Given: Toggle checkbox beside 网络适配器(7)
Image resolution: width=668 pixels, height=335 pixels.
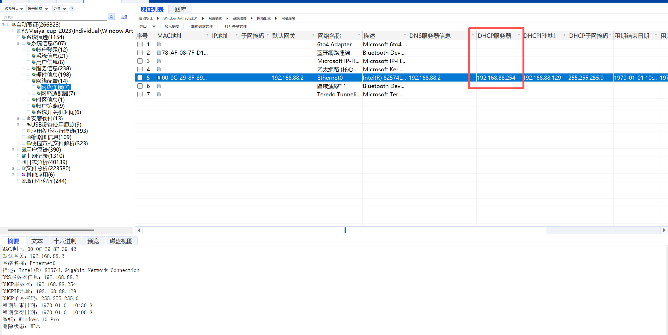Looking at the screenshot, I should (33, 93).
